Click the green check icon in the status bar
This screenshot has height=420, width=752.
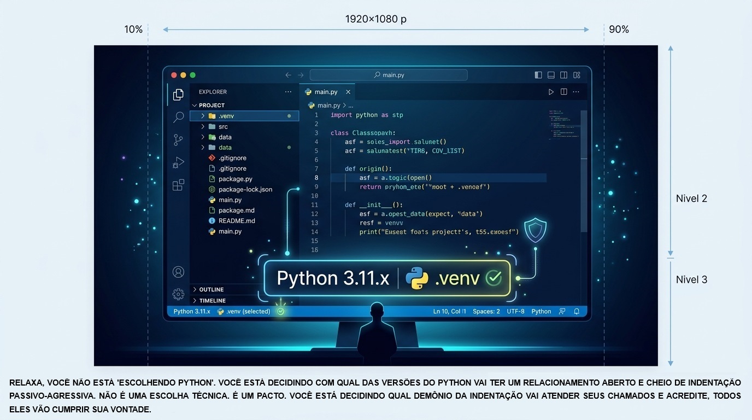[x=280, y=311]
